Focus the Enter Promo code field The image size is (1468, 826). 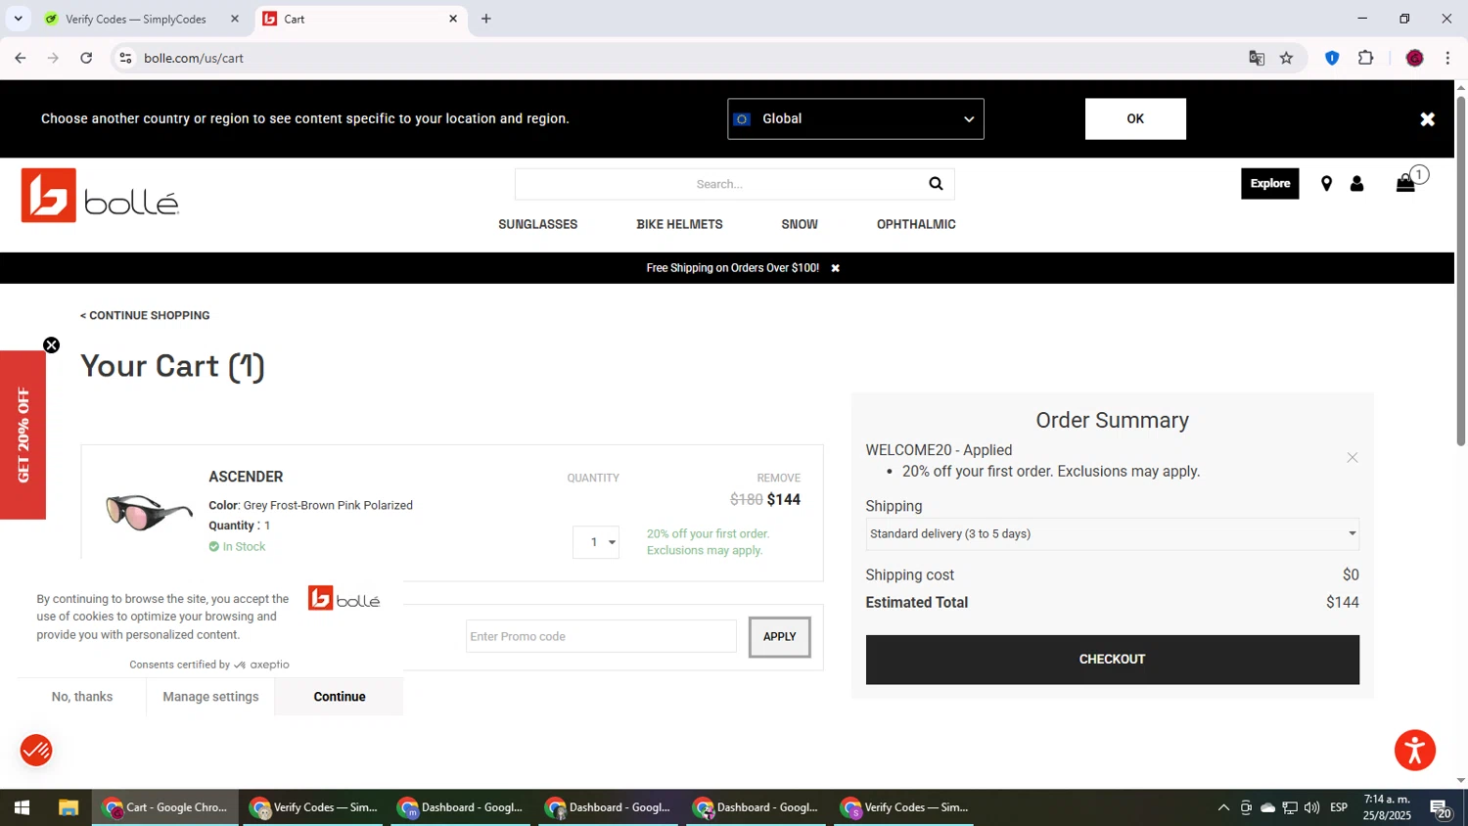pyautogui.click(x=601, y=637)
